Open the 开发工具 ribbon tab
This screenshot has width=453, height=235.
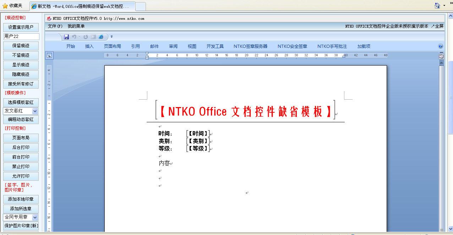pyautogui.click(x=215, y=46)
